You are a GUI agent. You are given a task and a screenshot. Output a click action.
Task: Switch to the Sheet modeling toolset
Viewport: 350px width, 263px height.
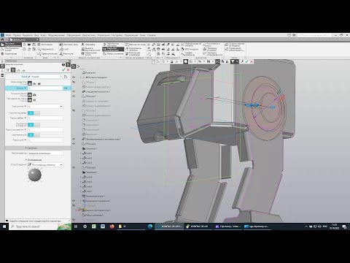[x=11, y=44]
